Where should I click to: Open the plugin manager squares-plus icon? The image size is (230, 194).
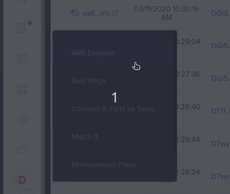(22, 59)
